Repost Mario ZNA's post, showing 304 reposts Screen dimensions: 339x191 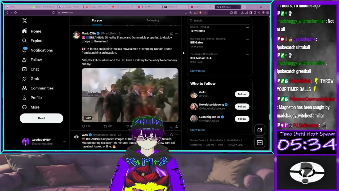click(108, 126)
